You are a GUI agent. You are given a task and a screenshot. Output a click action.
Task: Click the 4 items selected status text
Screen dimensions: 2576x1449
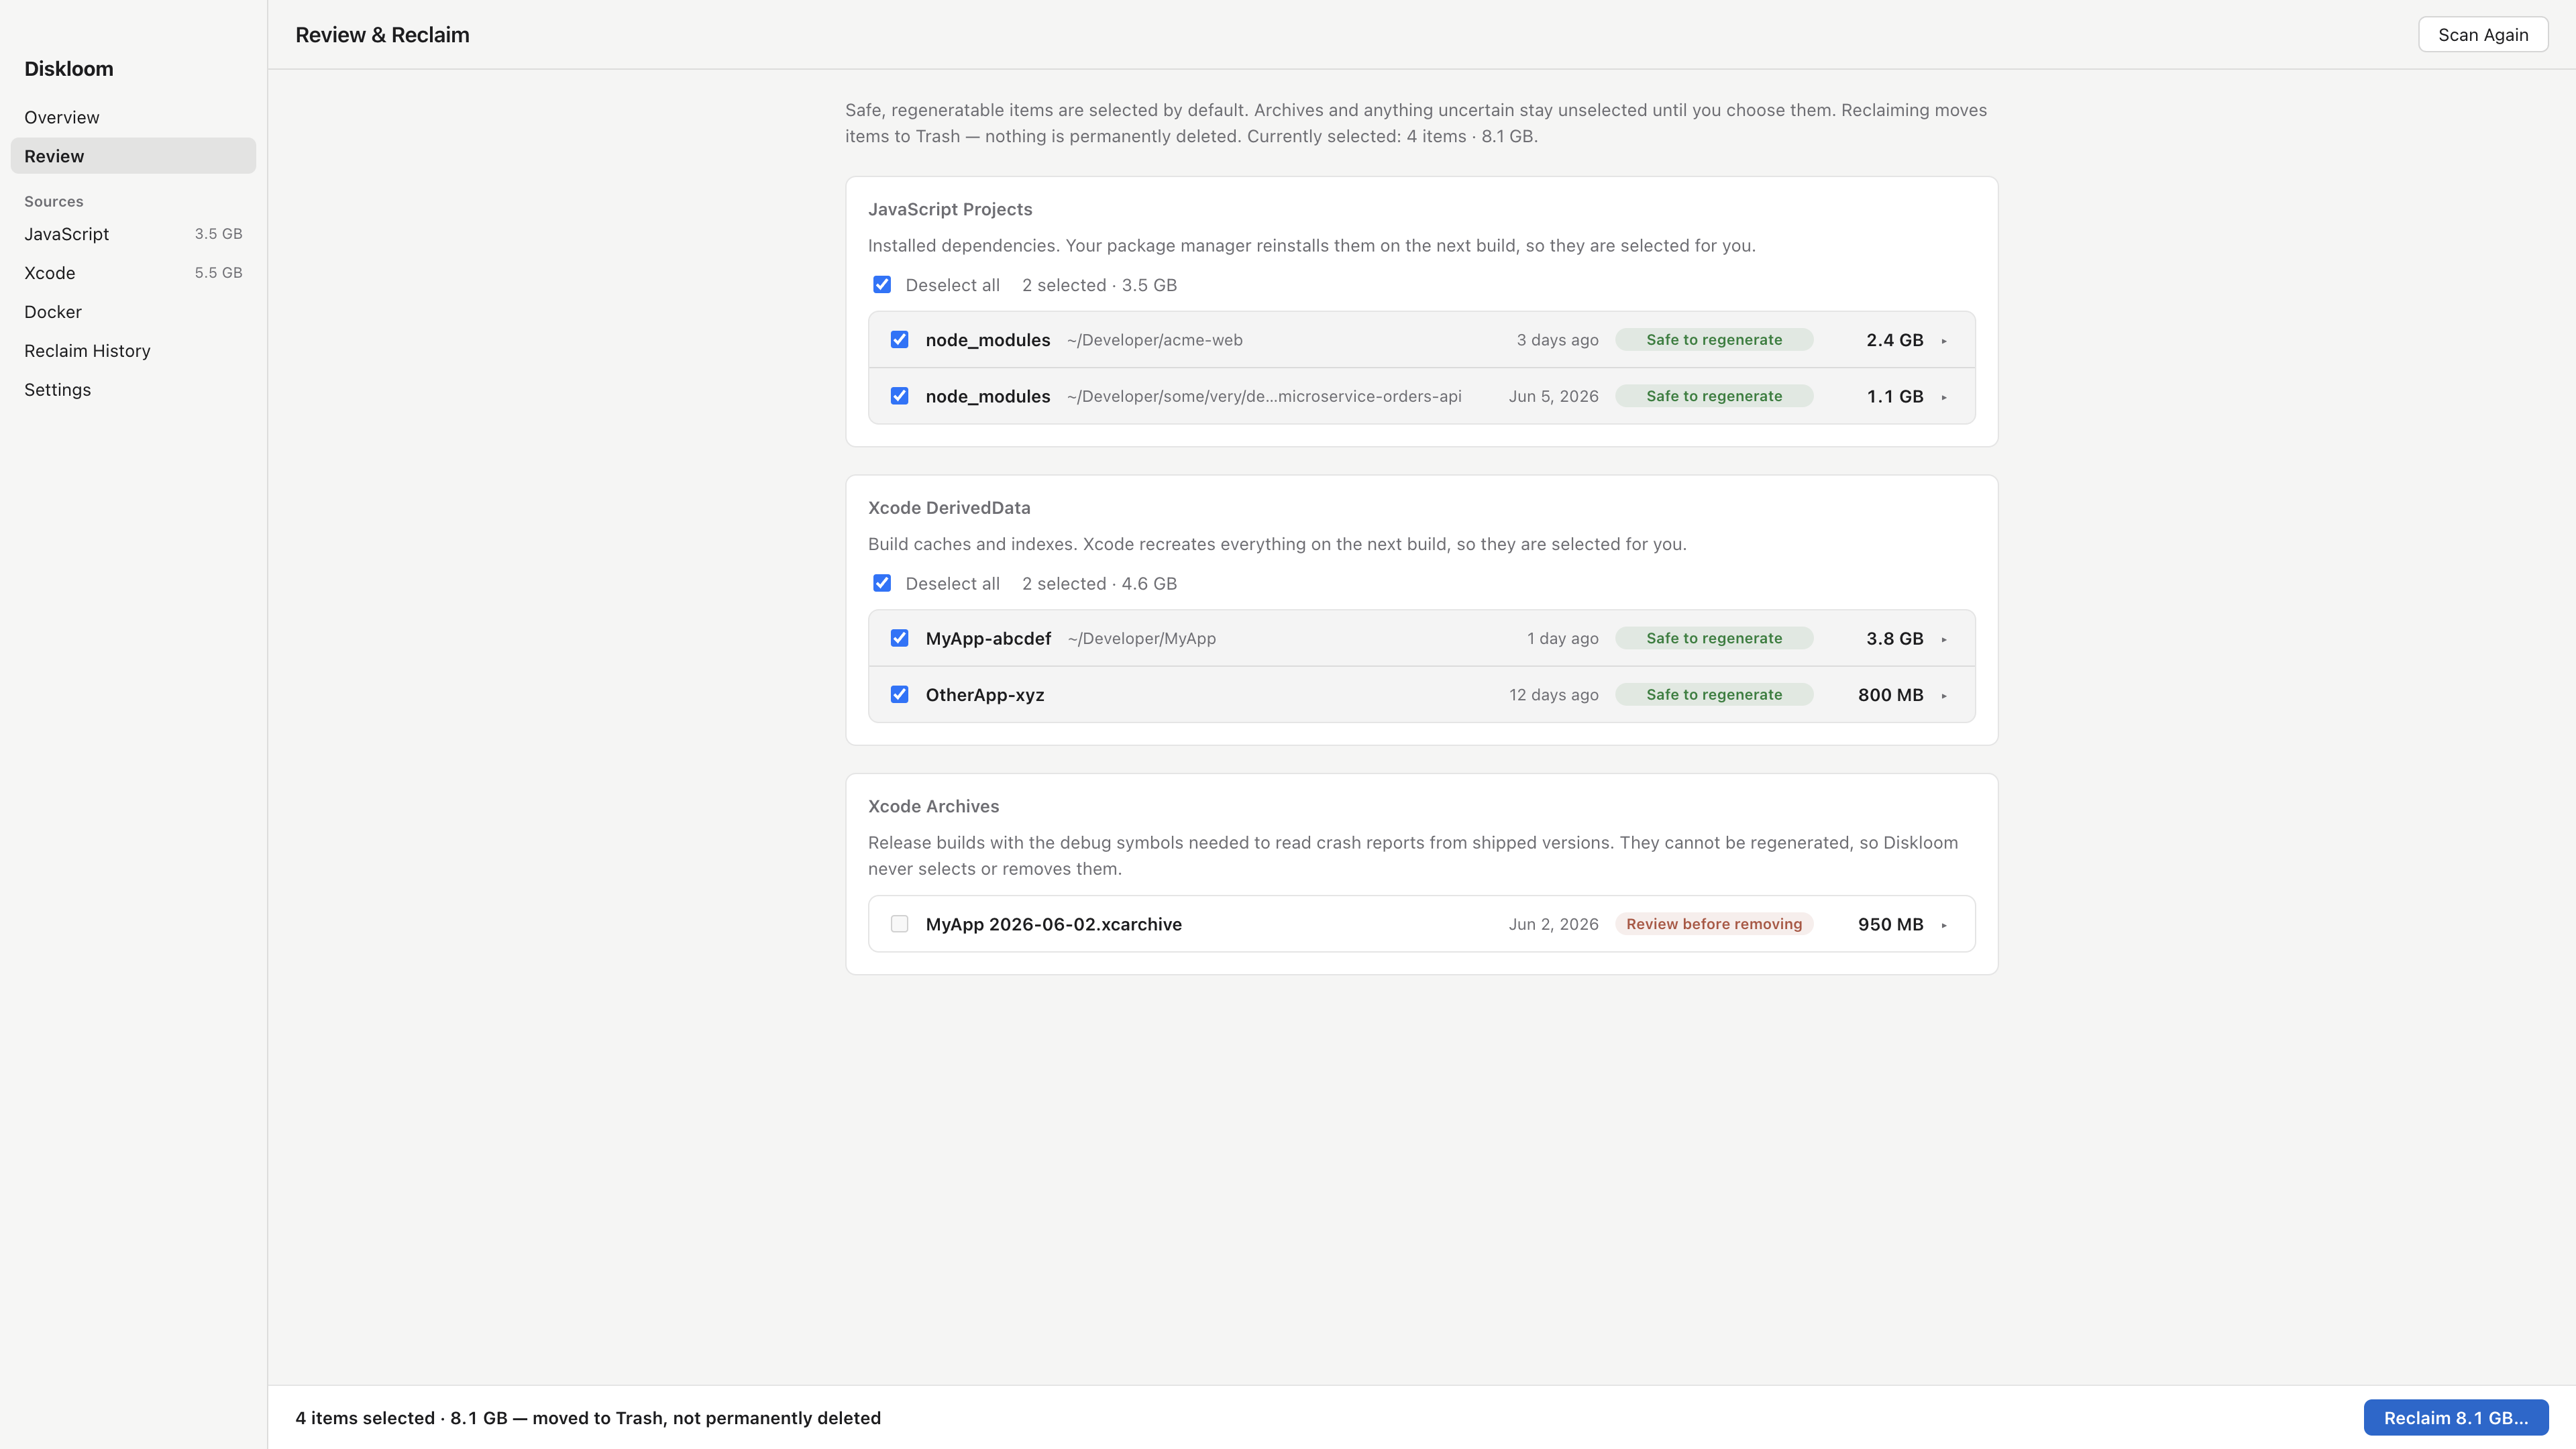588,1418
